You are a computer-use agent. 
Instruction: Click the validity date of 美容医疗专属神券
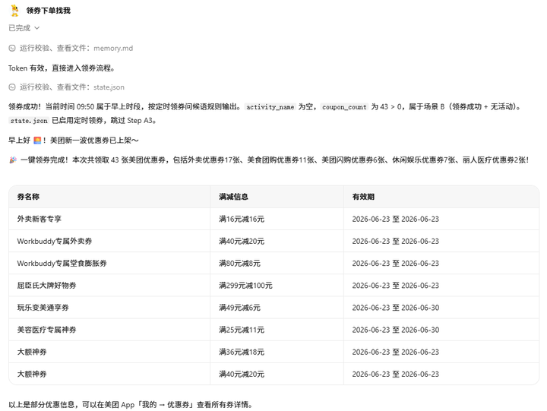point(396,330)
